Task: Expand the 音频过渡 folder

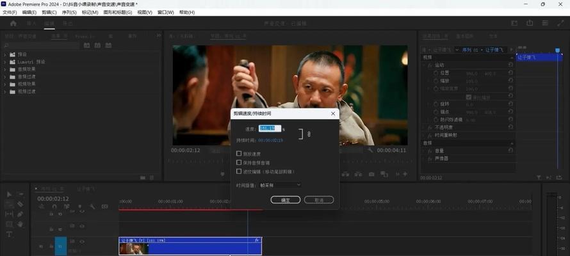Action: [x=5, y=77]
